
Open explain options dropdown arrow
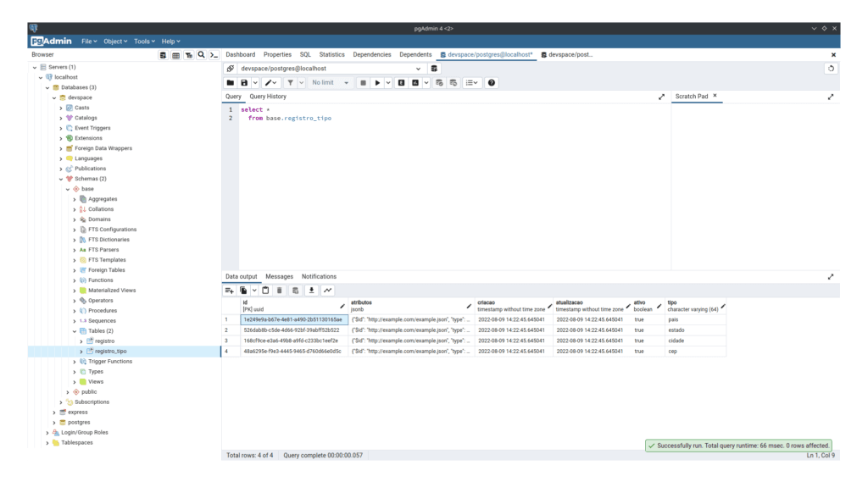pyautogui.click(x=426, y=83)
